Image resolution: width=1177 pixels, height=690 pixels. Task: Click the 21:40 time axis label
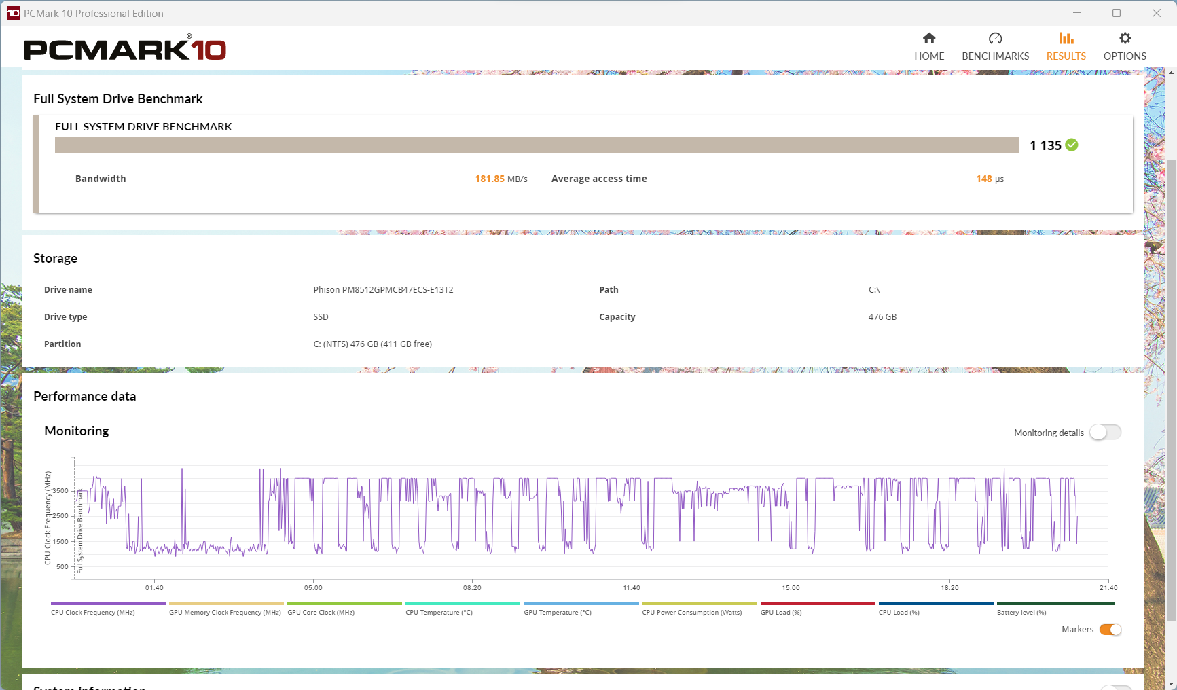click(x=1108, y=588)
